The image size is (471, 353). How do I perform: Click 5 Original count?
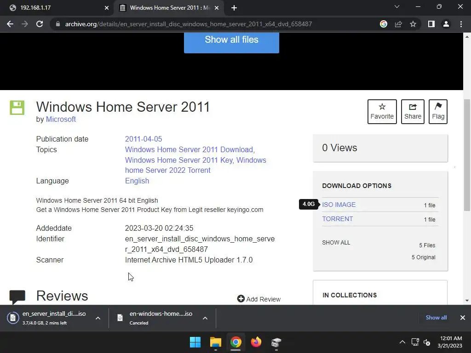click(x=423, y=257)
